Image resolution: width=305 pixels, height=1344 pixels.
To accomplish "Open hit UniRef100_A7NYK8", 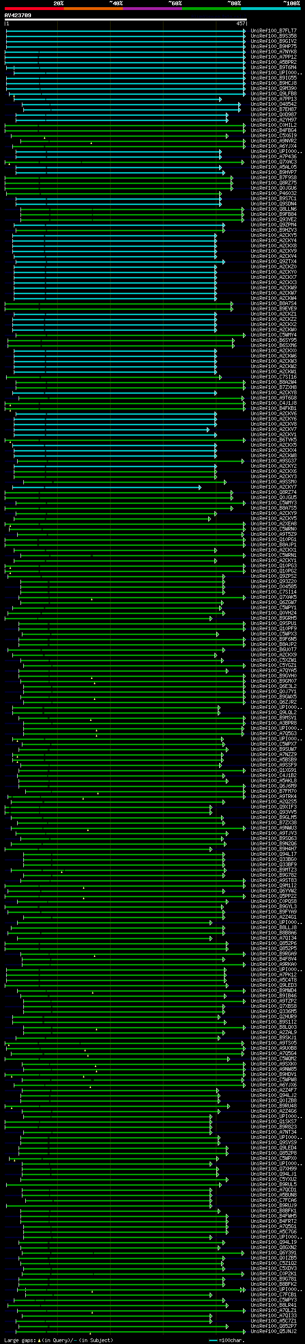I will click(x=273, y=51).
